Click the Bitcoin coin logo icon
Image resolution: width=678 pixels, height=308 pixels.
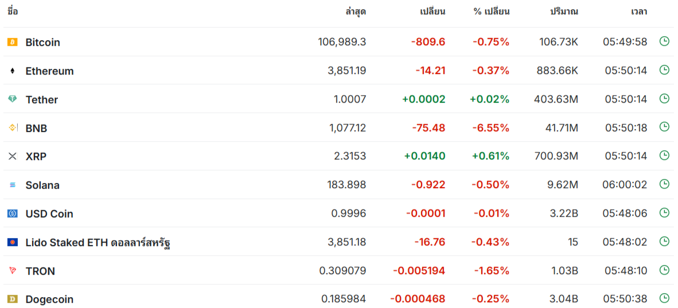click(12, 42)
